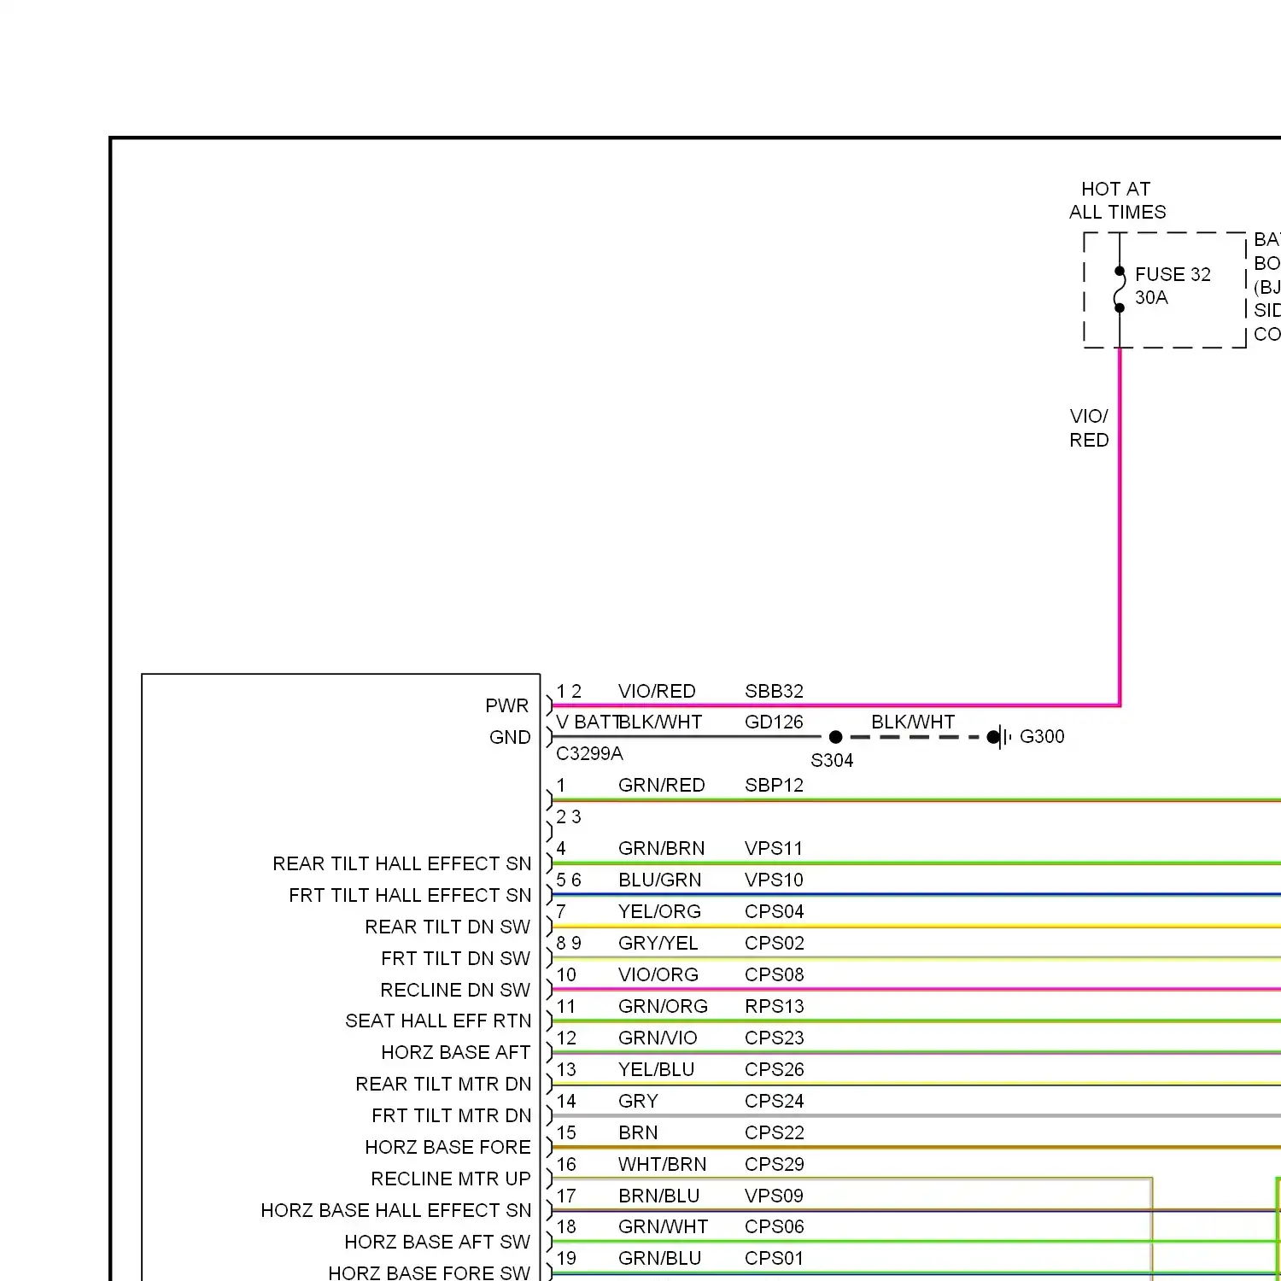Click the HOT AT ALL TIMES heading
The width and height of the screenshot is (1281, 1281).
[x=1117, y=201]
